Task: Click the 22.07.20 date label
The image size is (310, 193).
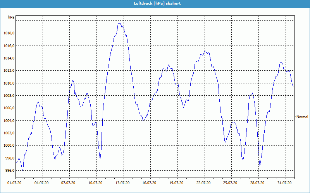Action: (203, 183)
